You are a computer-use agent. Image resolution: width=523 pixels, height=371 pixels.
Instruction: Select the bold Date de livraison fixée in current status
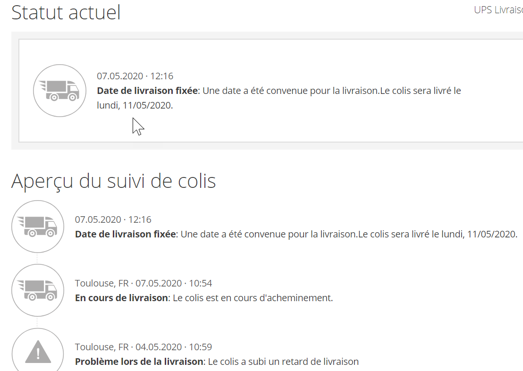(x=147, y=91)
